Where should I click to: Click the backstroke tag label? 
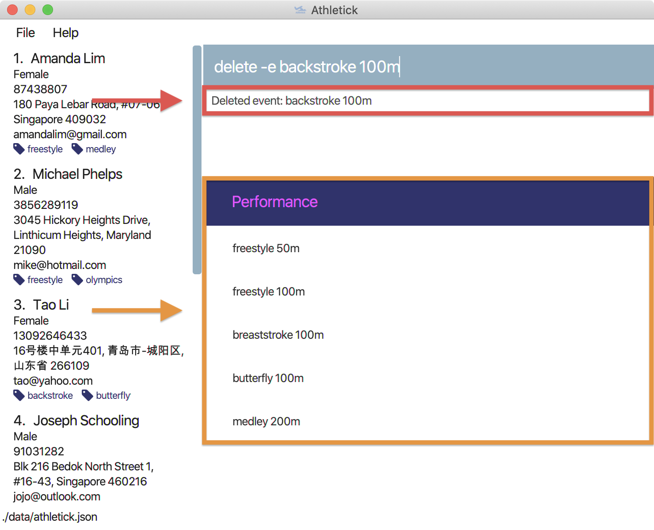coord(50,396)
